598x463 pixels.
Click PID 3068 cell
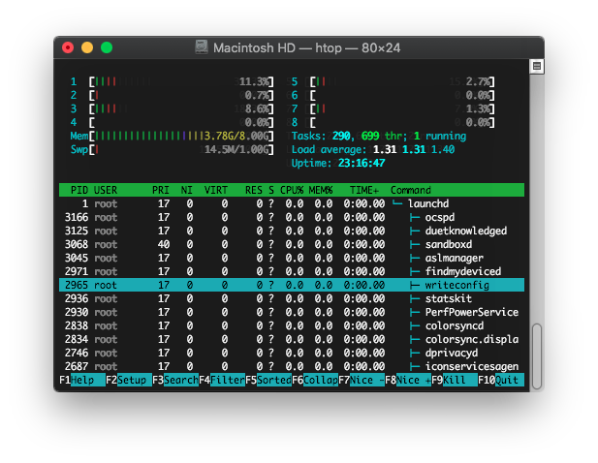click(x=77, y=245)
